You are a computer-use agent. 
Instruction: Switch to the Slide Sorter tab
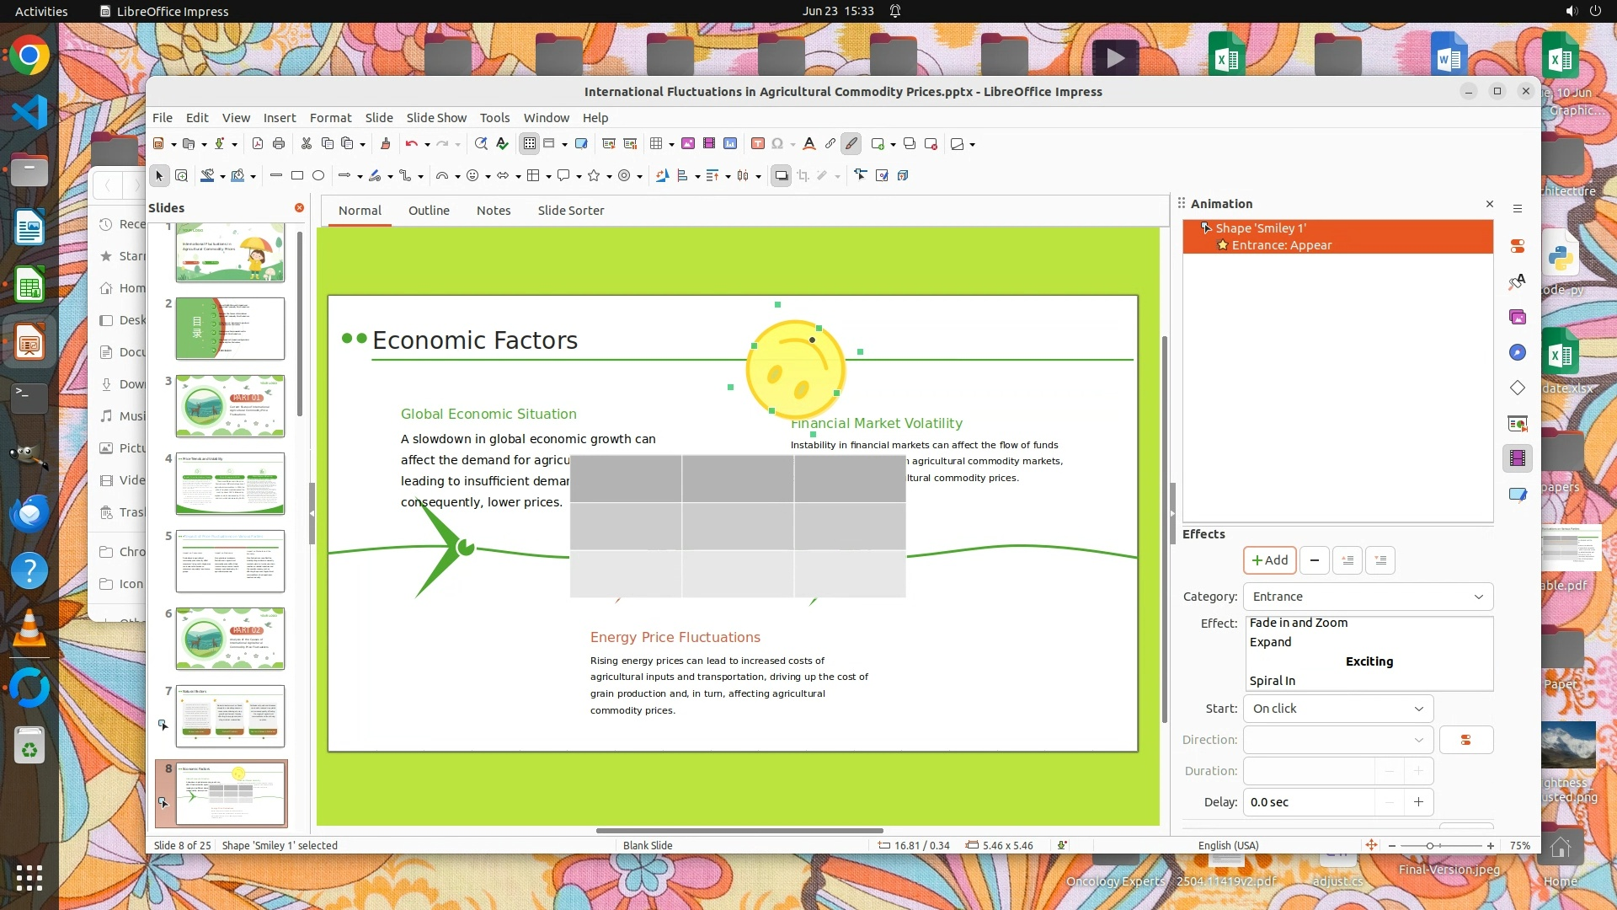point(570,211)
